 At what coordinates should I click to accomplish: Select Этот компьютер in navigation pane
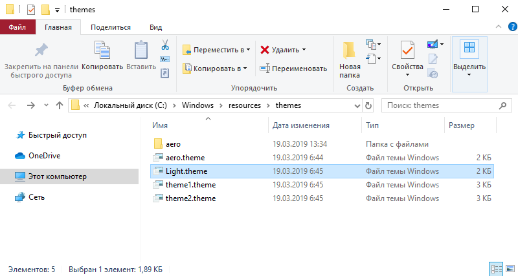(69, 176)
